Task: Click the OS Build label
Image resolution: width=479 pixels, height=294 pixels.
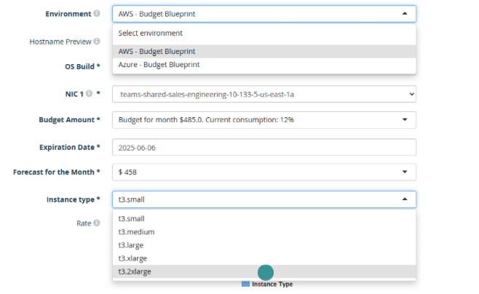Action: pos(82,66)
